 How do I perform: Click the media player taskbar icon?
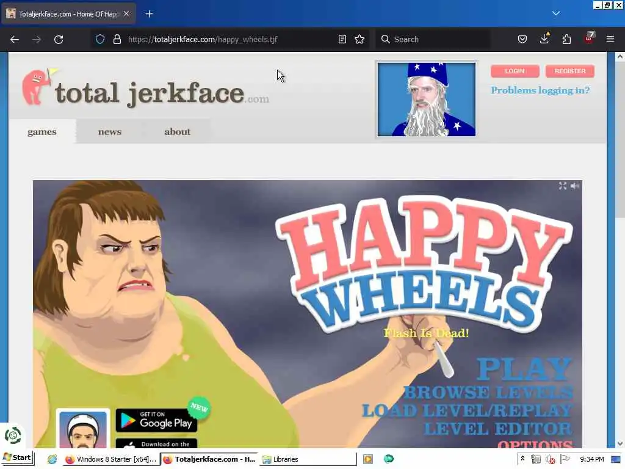[x=368, y=459]
